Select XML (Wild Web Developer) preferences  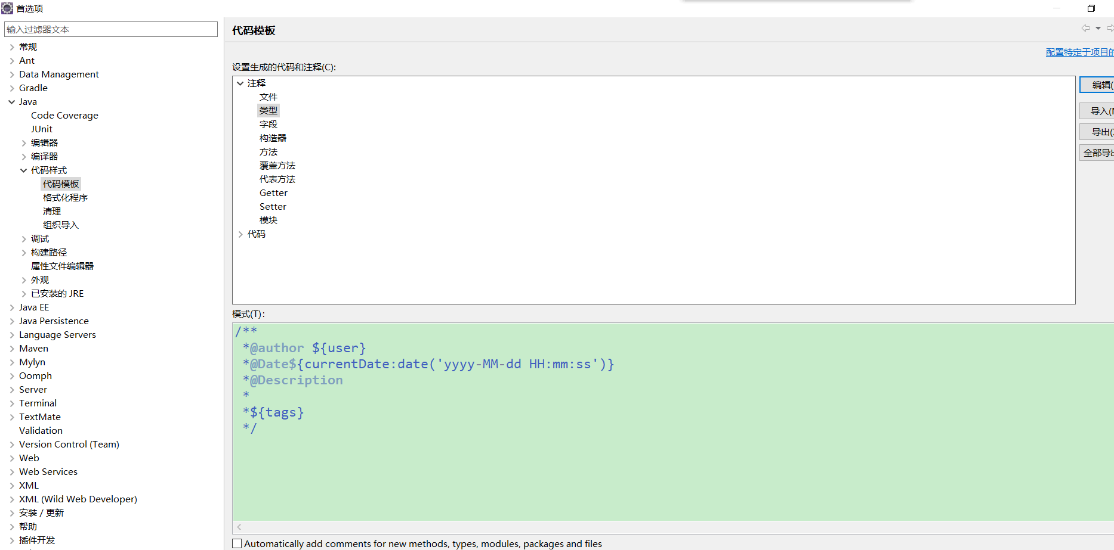[x=78, y=499]
